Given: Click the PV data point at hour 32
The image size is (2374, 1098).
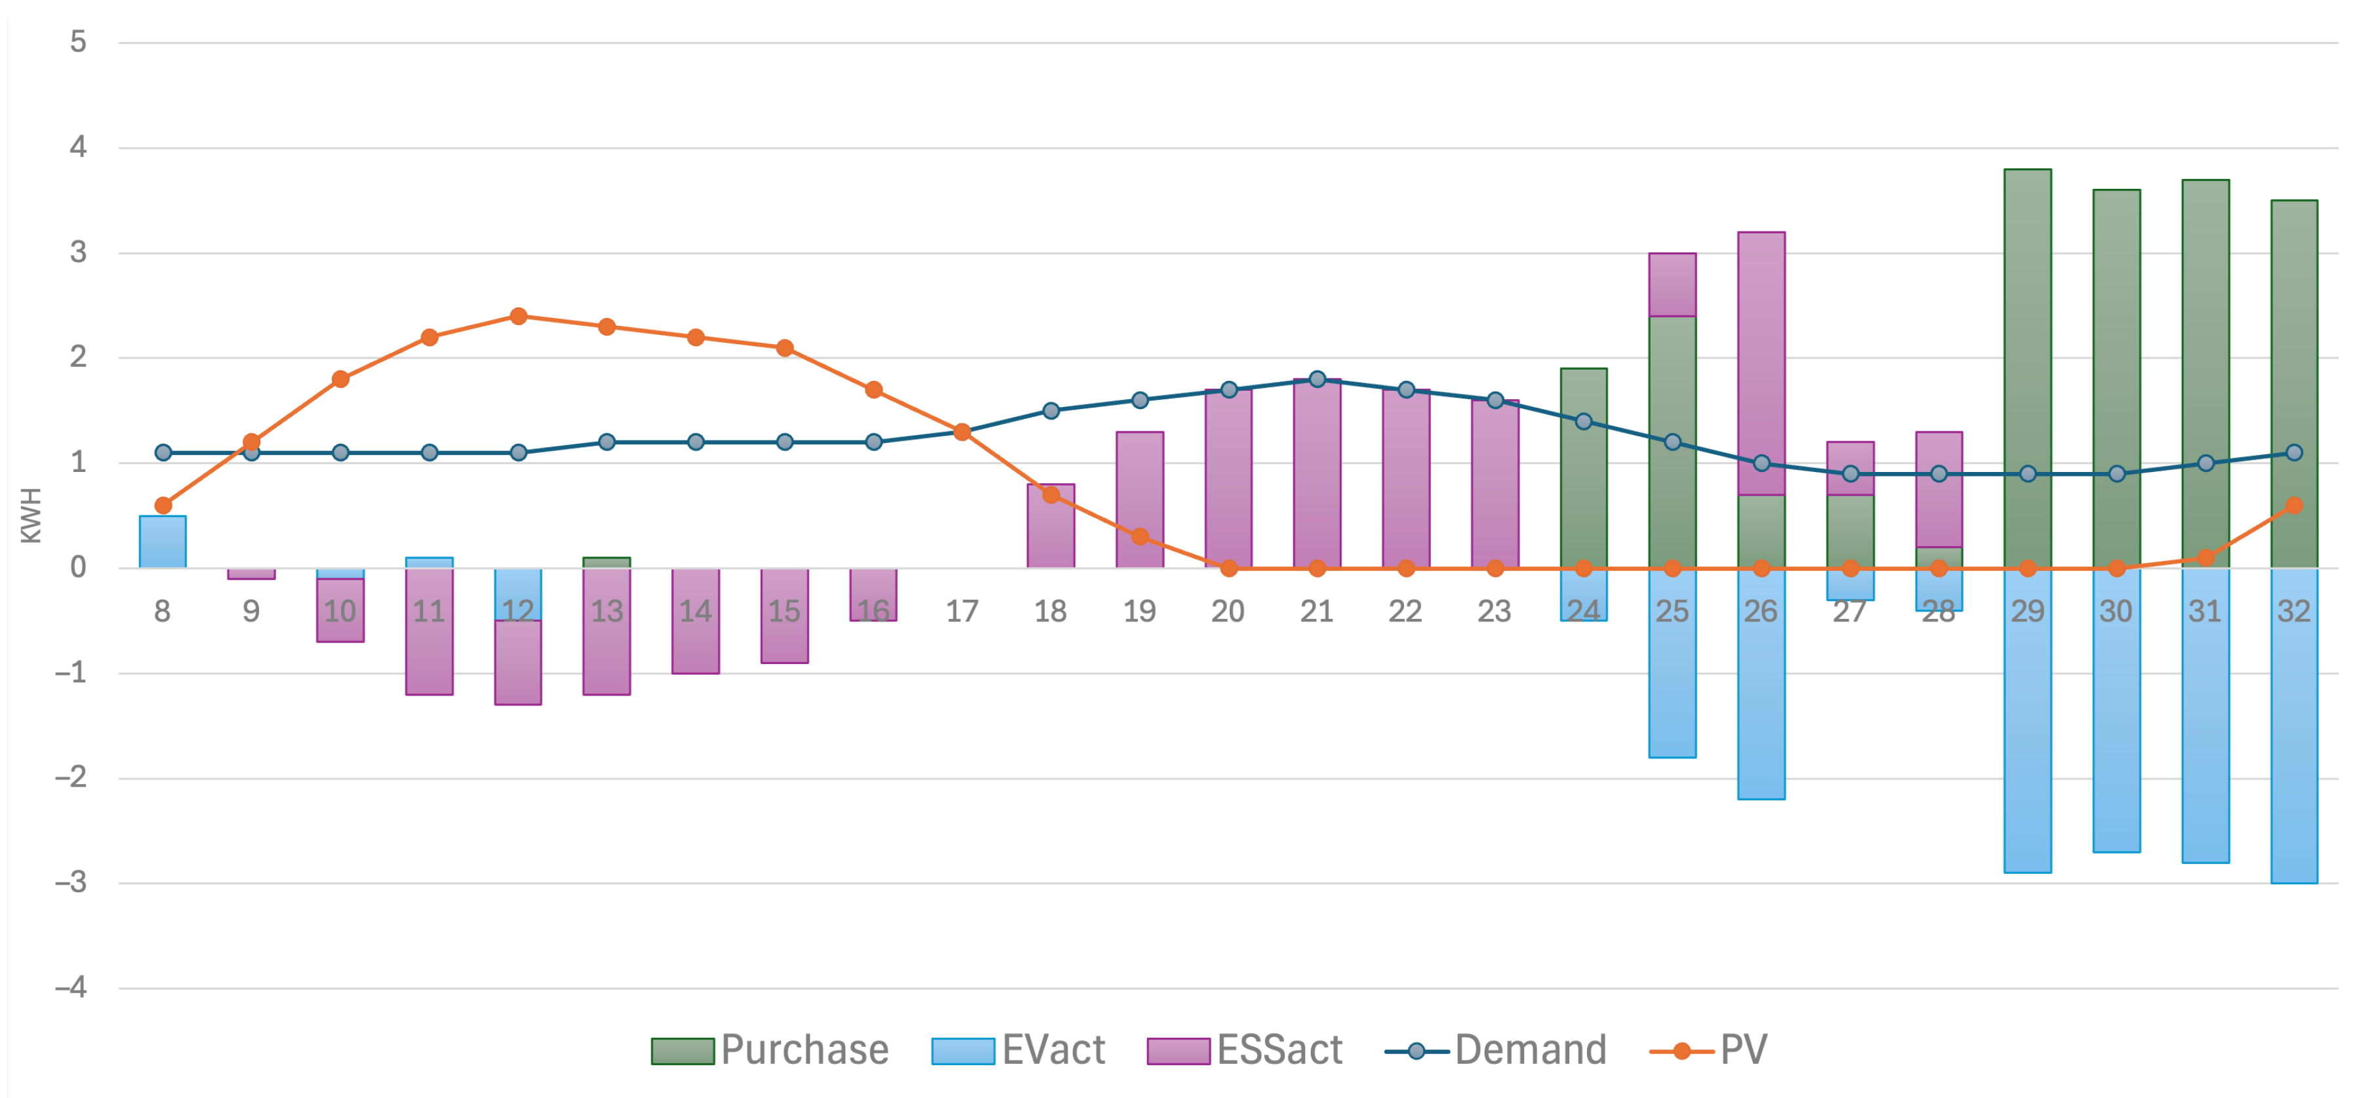Looking at the screenshot, I should [2294, 505].
